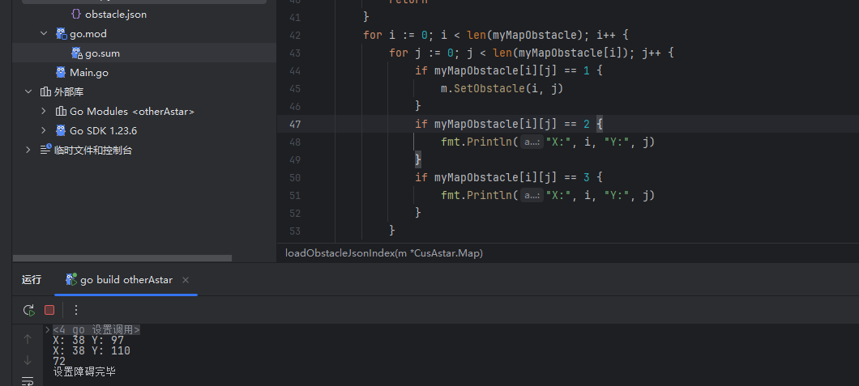This screenshot has width=859, height=386.
Task: Open the go.sum file
Action: tap(102, 53)
